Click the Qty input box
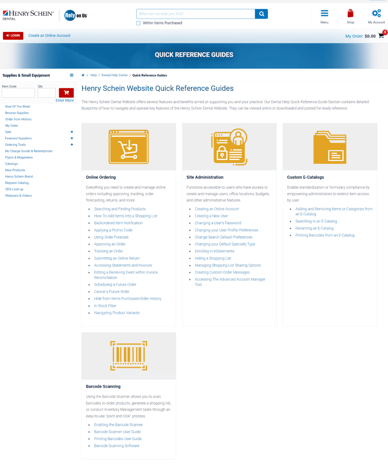The width and height of the screenshot is (388, 467). coord(47,93)
